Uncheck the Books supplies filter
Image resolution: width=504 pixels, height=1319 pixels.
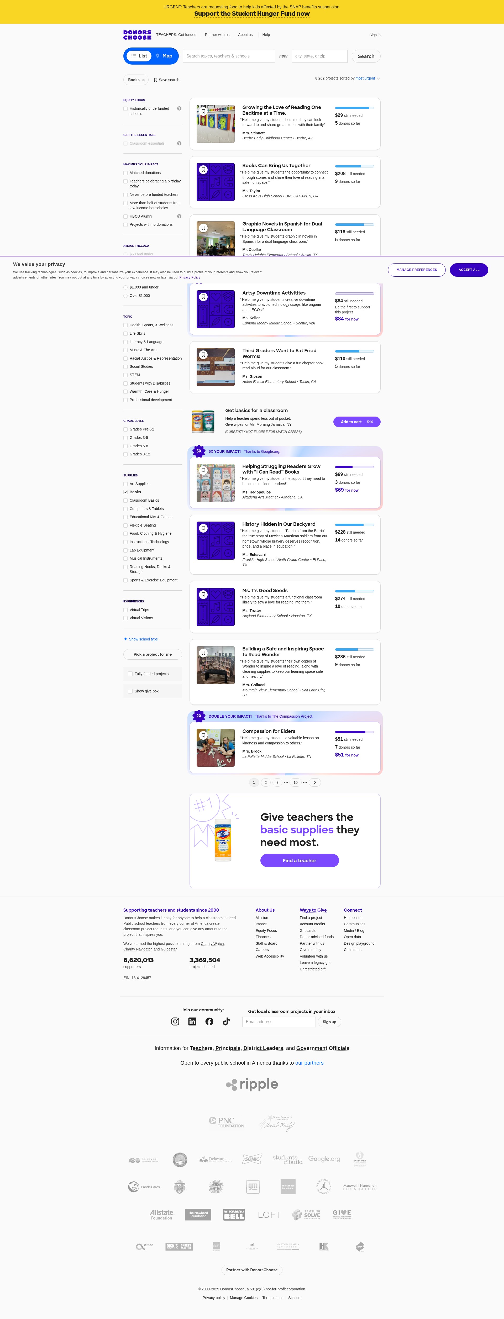click(x=125, y=492)
